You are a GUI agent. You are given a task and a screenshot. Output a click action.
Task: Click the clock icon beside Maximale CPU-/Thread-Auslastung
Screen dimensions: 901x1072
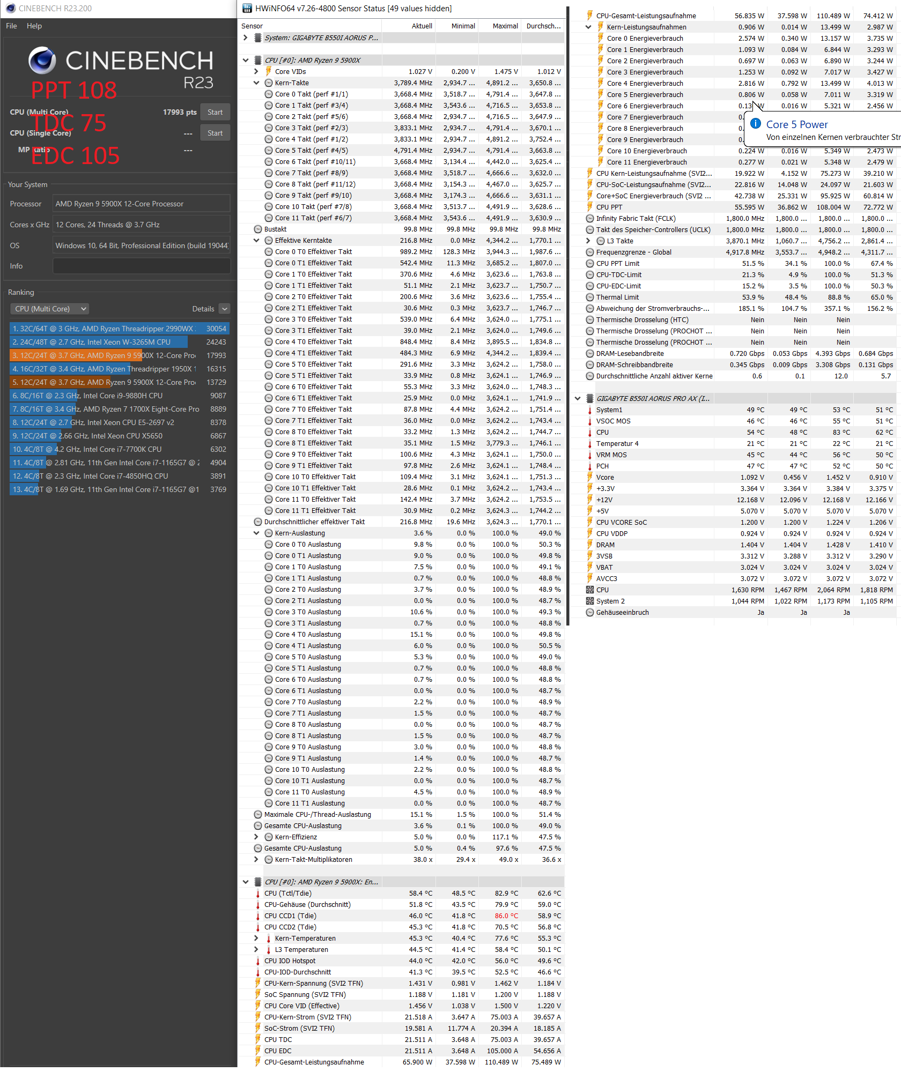(x=258, y=814)
